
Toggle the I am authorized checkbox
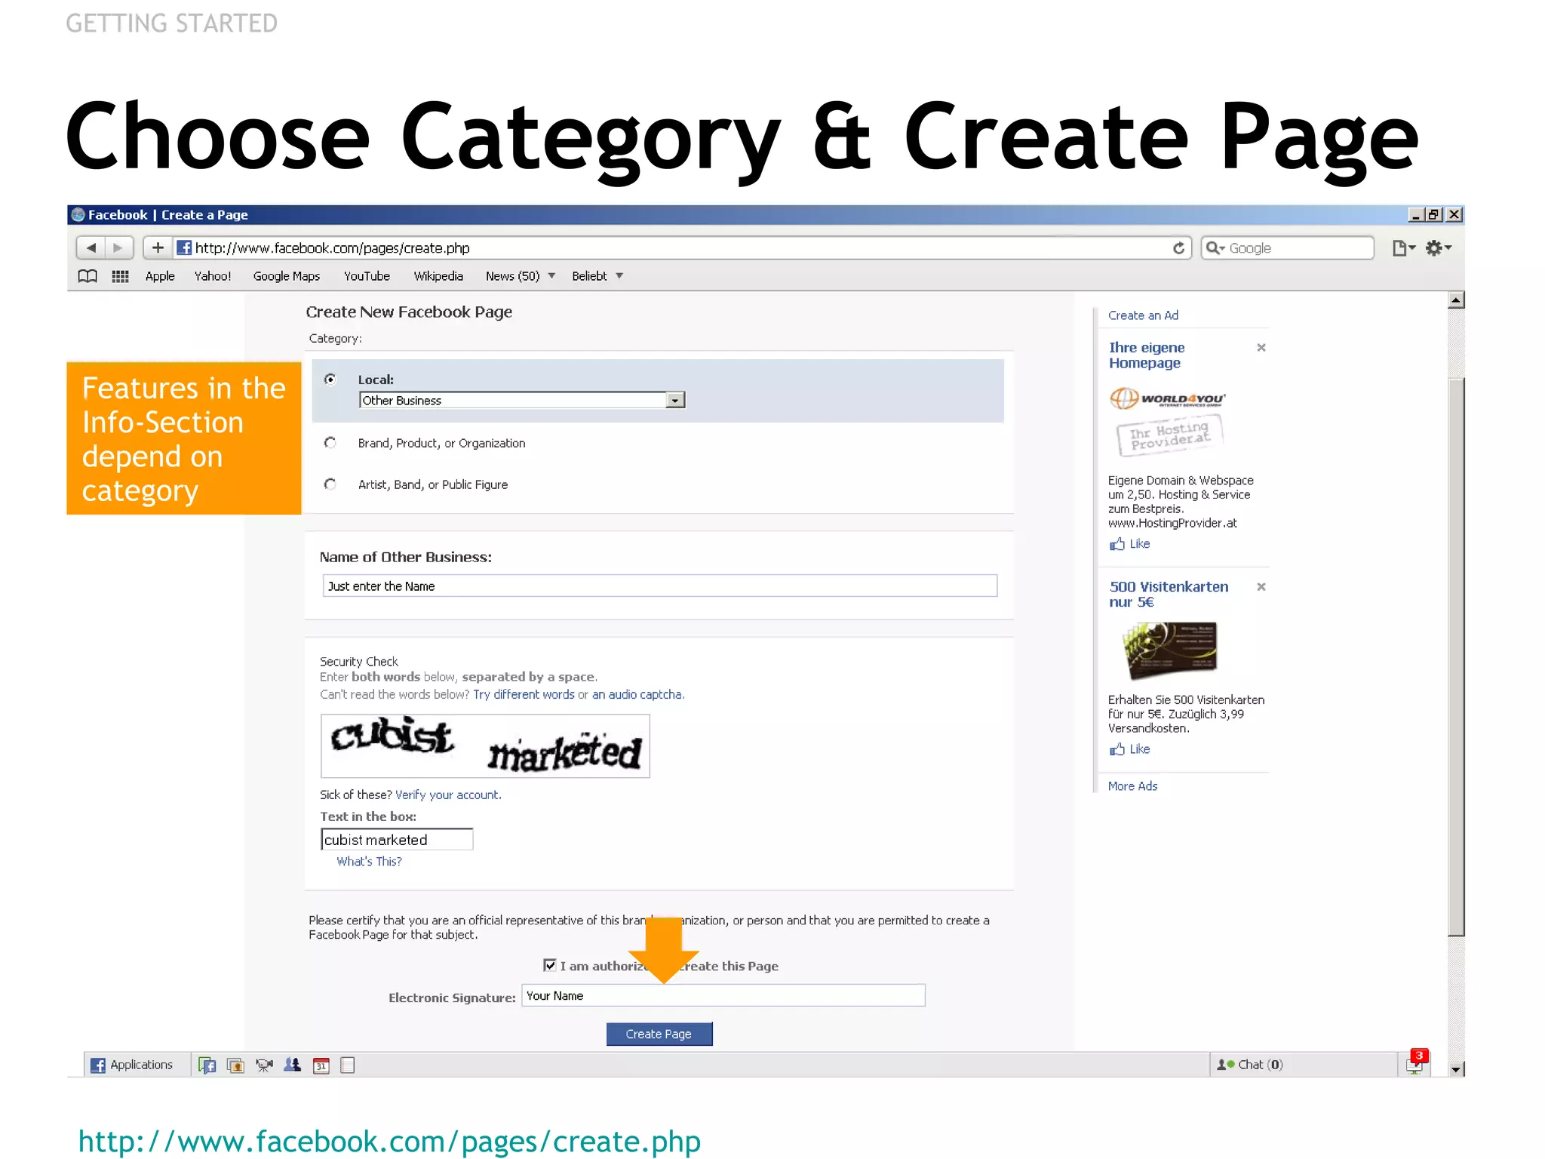(x=550, y=965)
